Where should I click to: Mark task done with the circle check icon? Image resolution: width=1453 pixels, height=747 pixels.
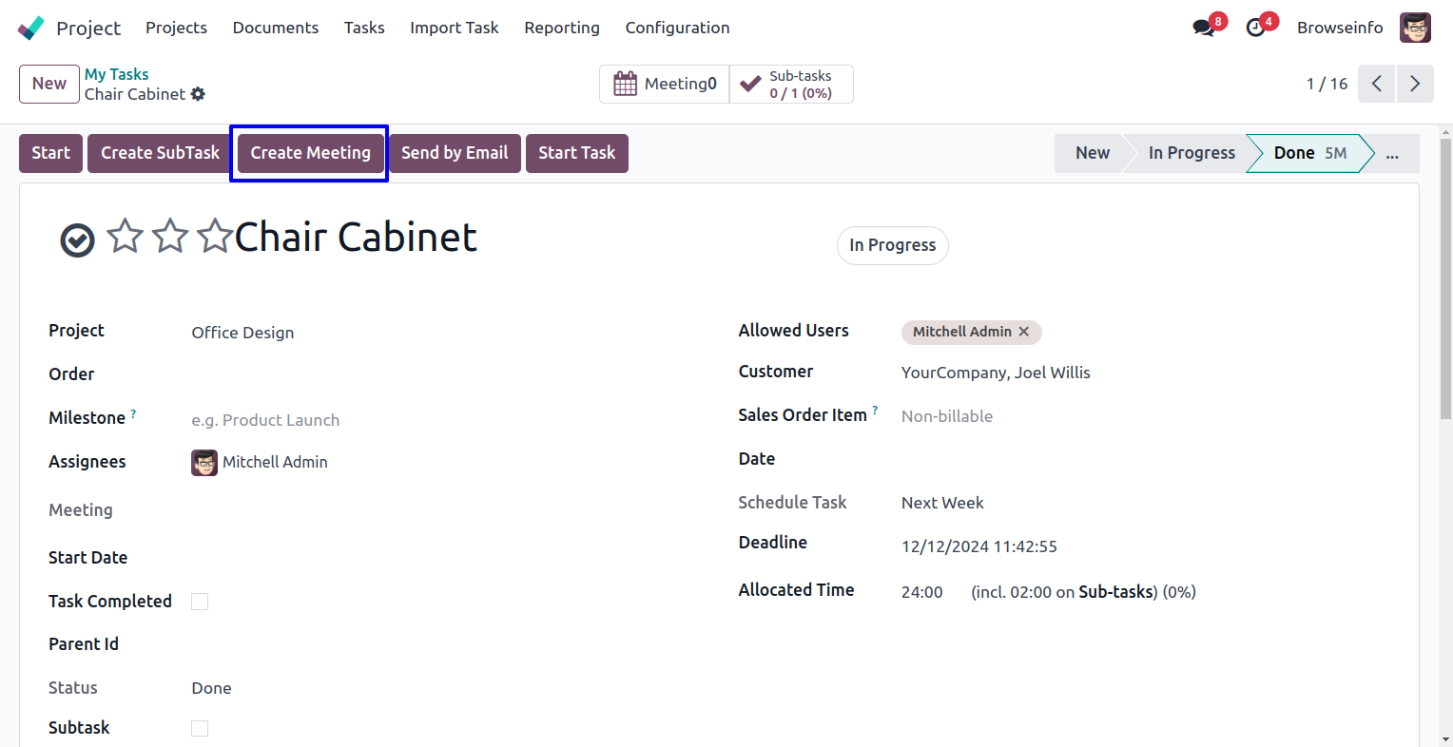pos(77,240)
